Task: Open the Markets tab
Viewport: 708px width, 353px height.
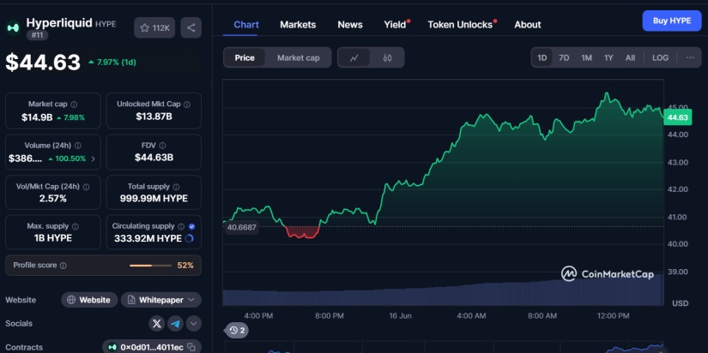Action: (x=298, y=25)
